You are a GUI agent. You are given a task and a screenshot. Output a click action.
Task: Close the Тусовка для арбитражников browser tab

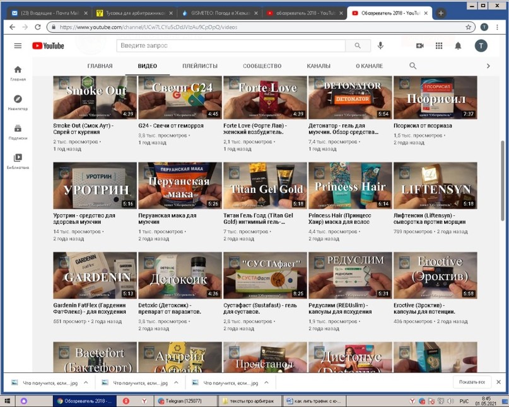171,13
